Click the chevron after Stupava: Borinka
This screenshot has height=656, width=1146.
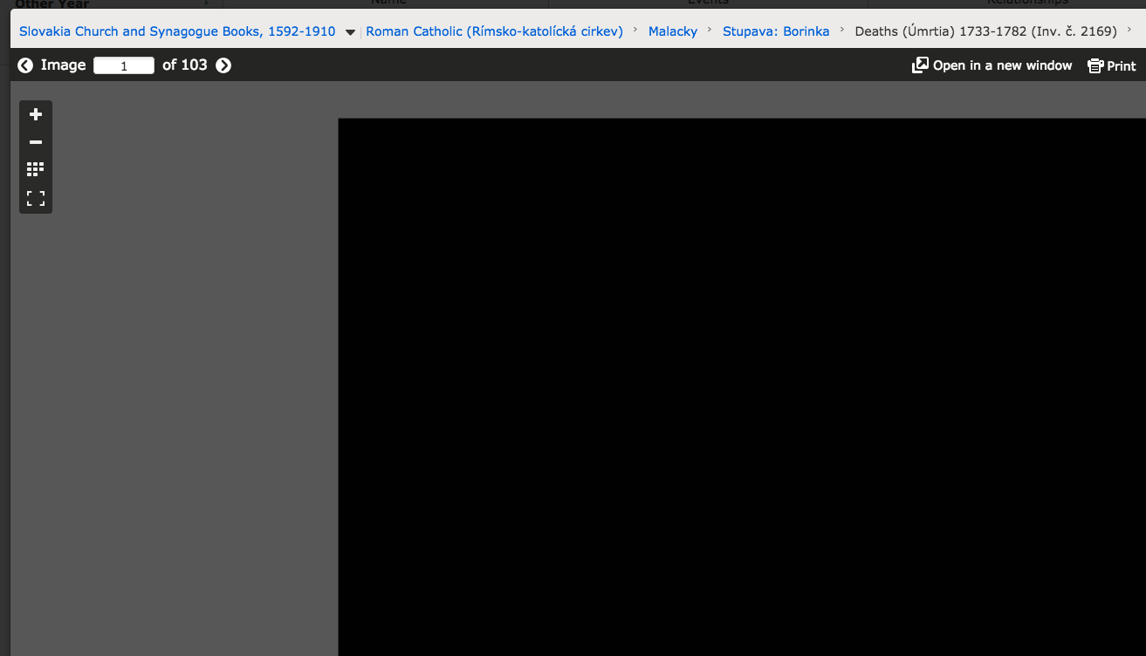tap(842, 31)
